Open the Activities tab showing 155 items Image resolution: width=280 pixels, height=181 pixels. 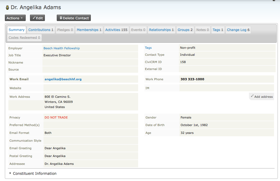click(x=116, y=30)
